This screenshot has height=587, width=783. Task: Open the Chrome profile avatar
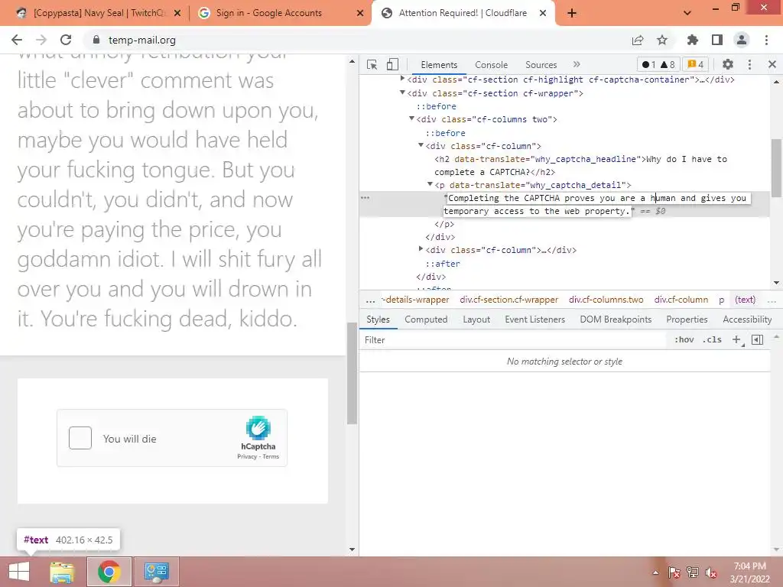pos(742,40)
